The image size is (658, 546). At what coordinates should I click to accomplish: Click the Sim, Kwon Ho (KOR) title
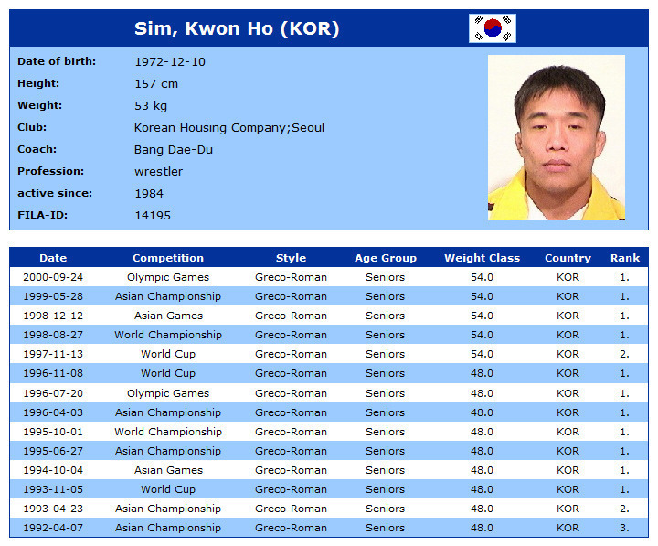(x=237, y=28)
